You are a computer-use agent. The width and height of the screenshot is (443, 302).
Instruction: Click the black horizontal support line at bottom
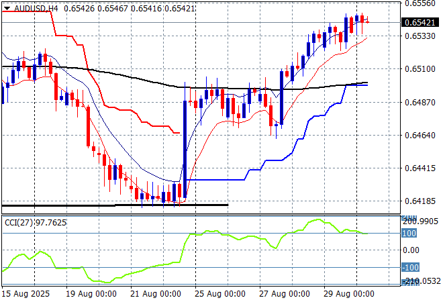click(x=114, y=205)
